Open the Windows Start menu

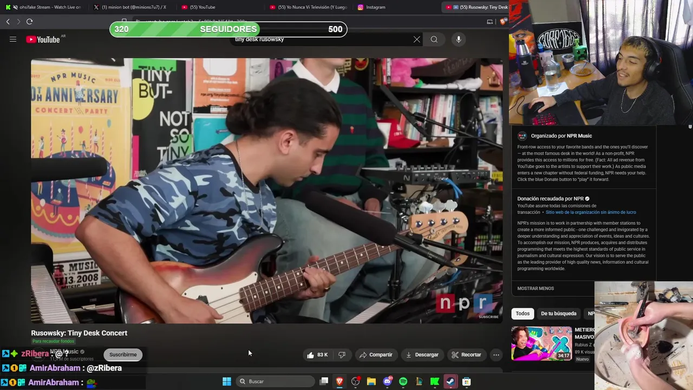(227, 381)
